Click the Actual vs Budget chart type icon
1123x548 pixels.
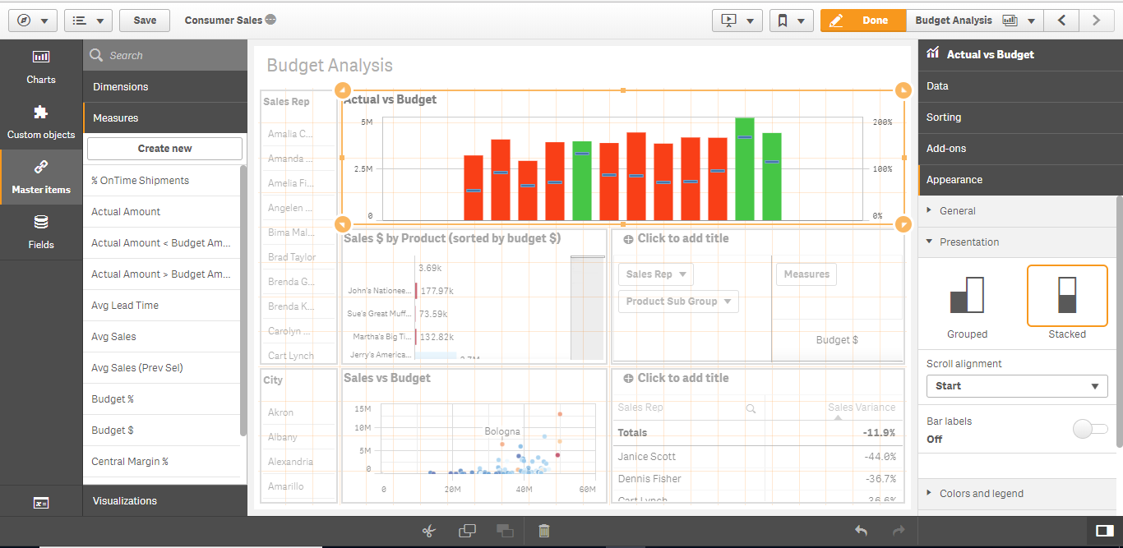(933, 53)
